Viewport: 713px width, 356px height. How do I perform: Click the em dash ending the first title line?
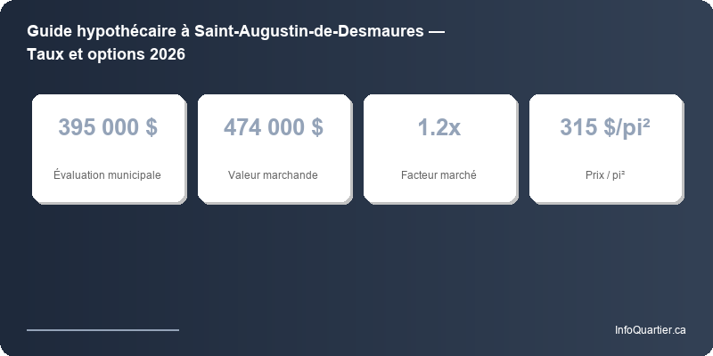438,31
